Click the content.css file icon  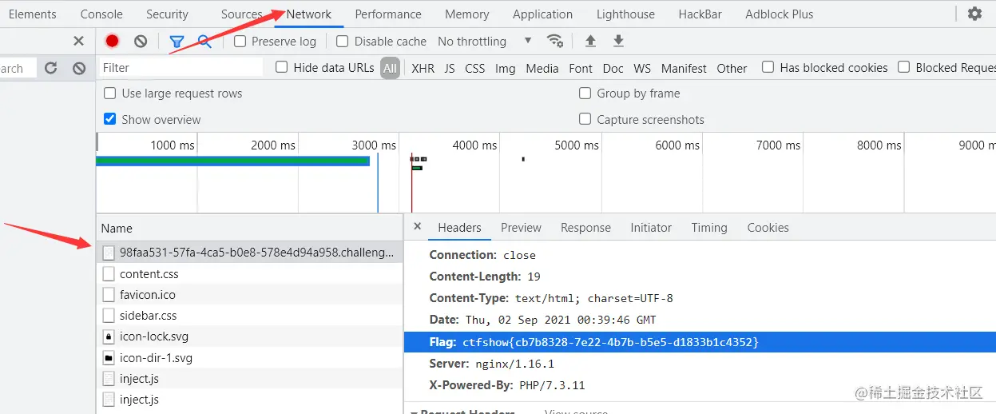(x=109, y=274)
